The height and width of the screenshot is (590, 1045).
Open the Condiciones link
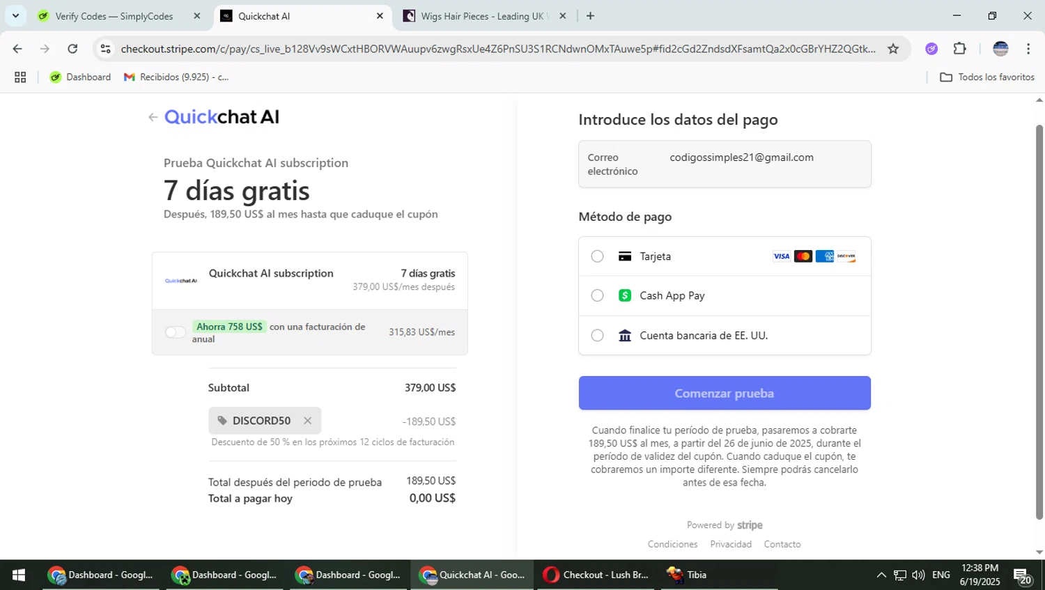(672, 544)
